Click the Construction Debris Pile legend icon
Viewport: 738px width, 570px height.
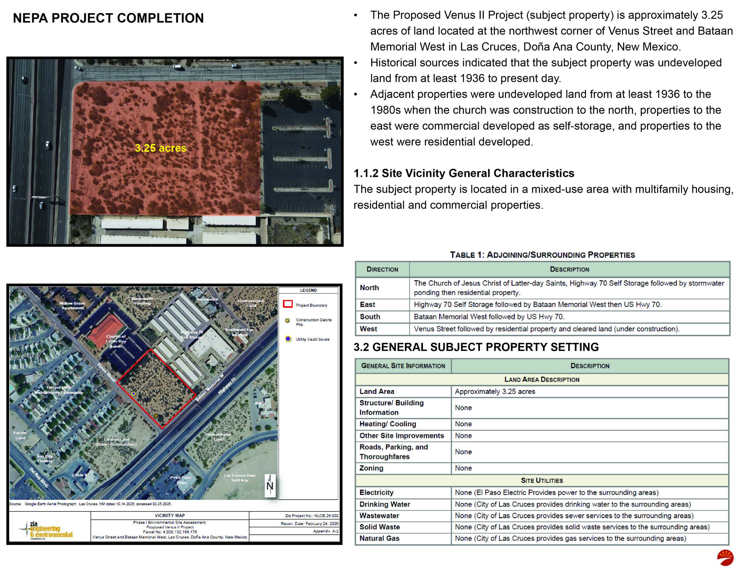[x=288, y=320]
